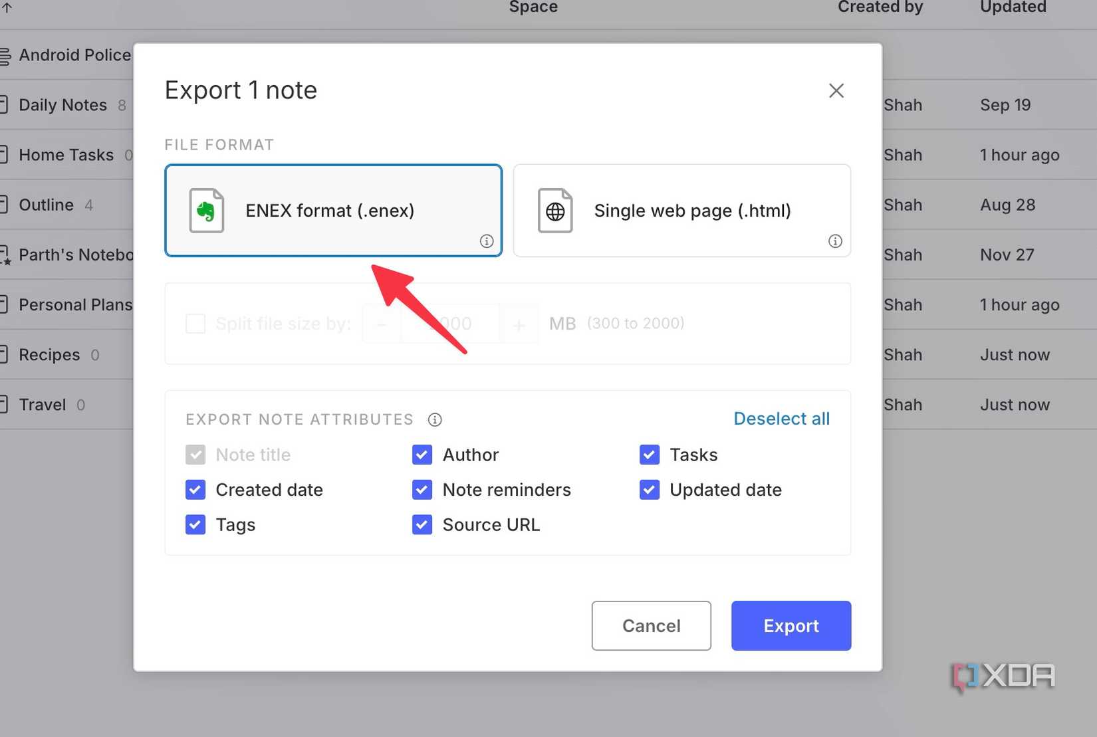
Task: Click the list icon beside Android Police
Action: (x=4, y=55)
